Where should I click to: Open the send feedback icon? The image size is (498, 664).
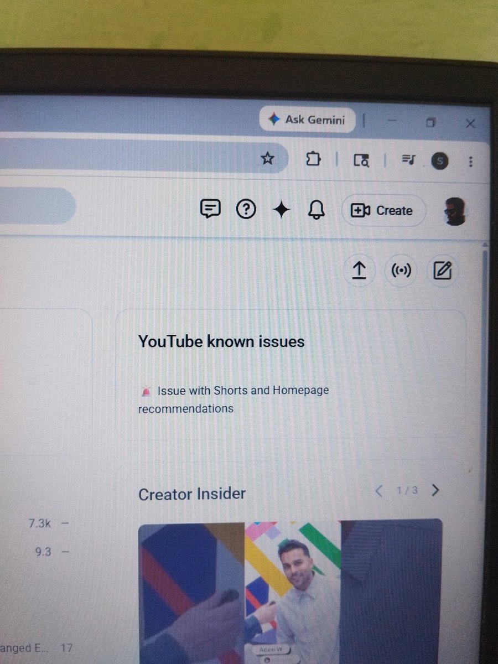(210, 209)
